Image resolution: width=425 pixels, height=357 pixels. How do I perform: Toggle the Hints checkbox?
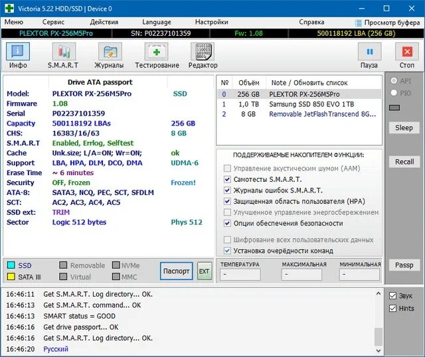(392, 309)
